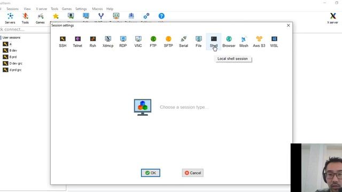Open the Macros menu
The width and height of the screenshot is (342, 192).
click(x=97, y=9)
